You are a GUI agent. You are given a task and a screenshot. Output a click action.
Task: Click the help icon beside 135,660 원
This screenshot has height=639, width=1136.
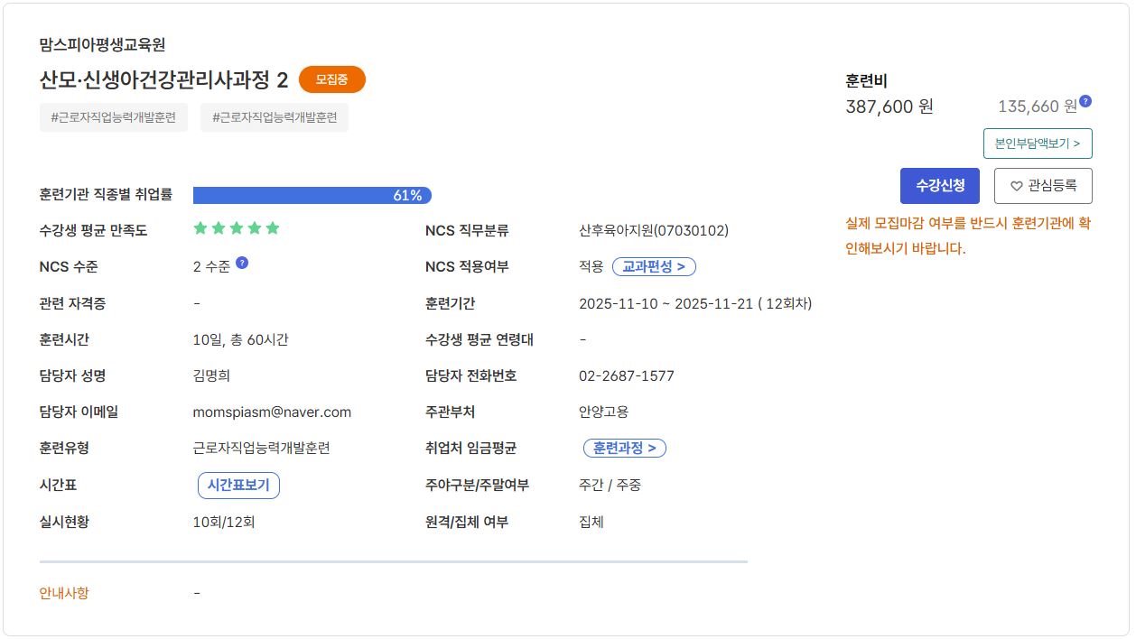tap(1085, 101)
